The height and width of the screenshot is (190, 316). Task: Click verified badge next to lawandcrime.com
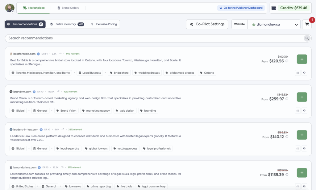[39, 167]
